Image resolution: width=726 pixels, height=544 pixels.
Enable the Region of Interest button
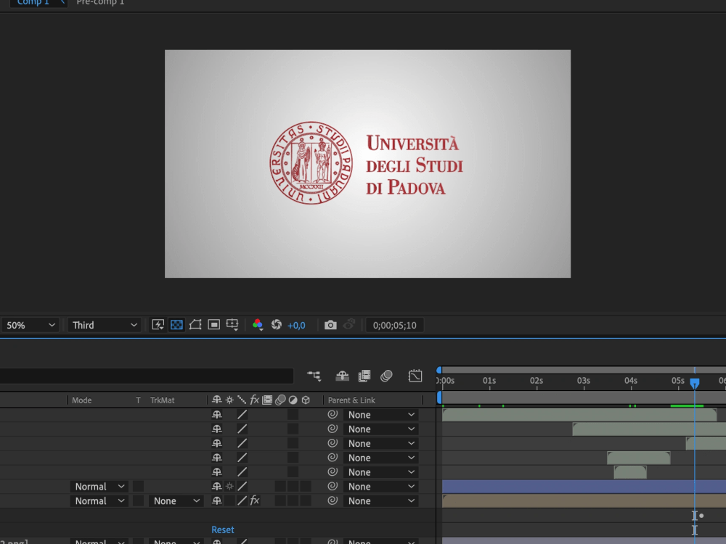[x=214, y=325]
